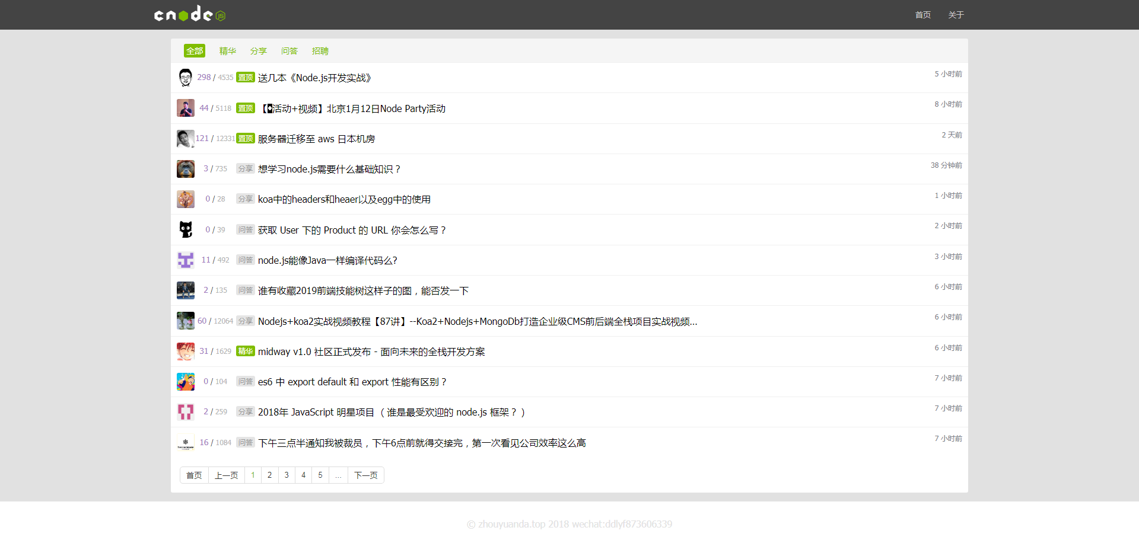Open author avatar of 服务器迁移至 aws topic
The height and width of the screenshot is (556, 1139).
[x=186, y=139]
